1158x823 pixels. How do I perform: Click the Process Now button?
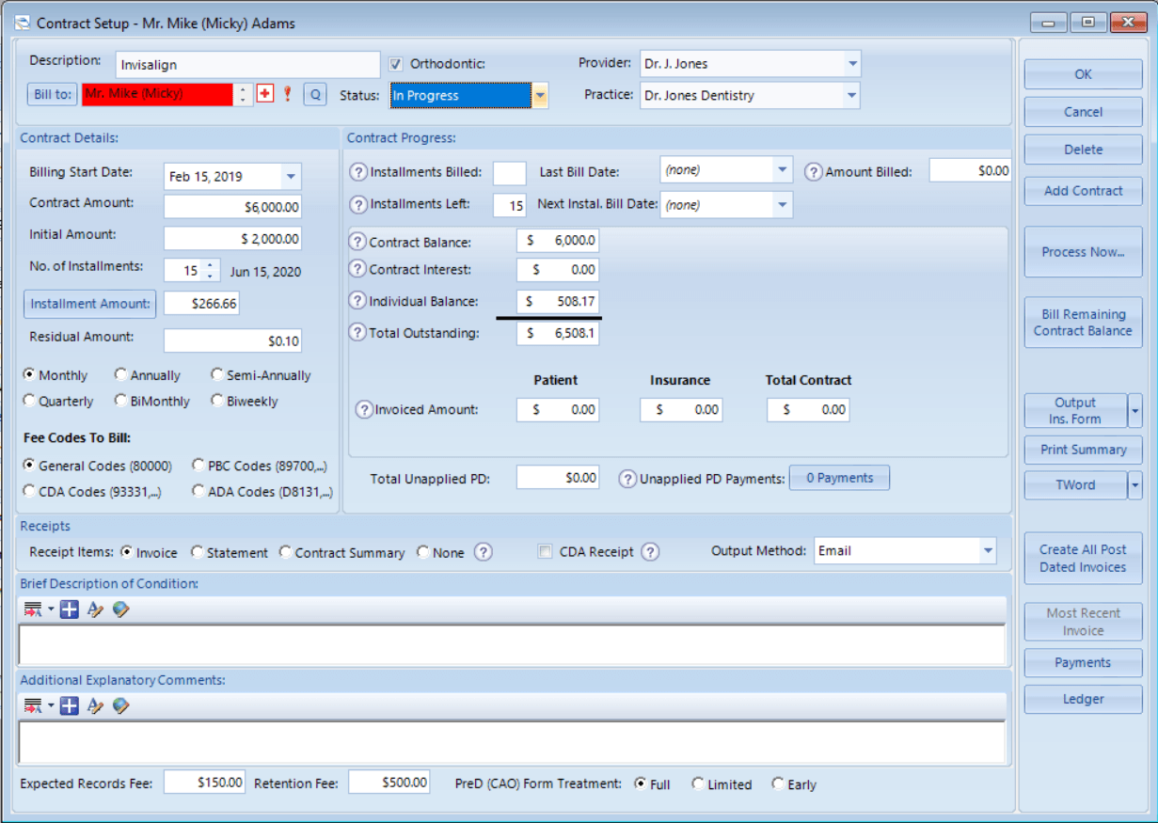(x=1083, y=252)
